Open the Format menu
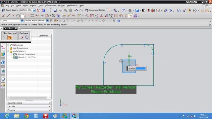Image resolution: width=212 pixels, height=119 pixels. pos(33,6)
